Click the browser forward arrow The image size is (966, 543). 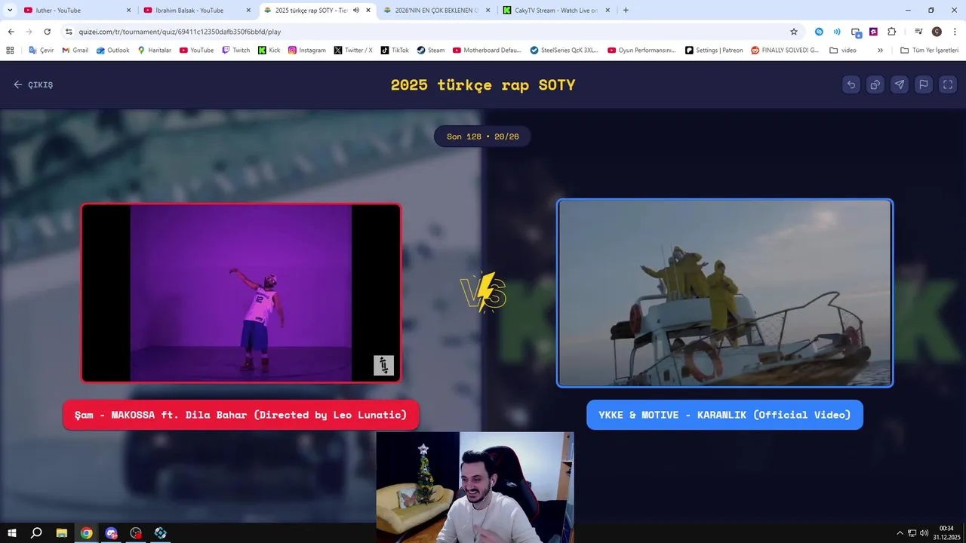coord(29,32)
